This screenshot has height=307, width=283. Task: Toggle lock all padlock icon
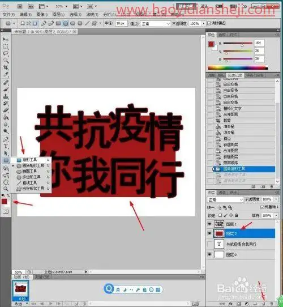(x=237, y=215)
